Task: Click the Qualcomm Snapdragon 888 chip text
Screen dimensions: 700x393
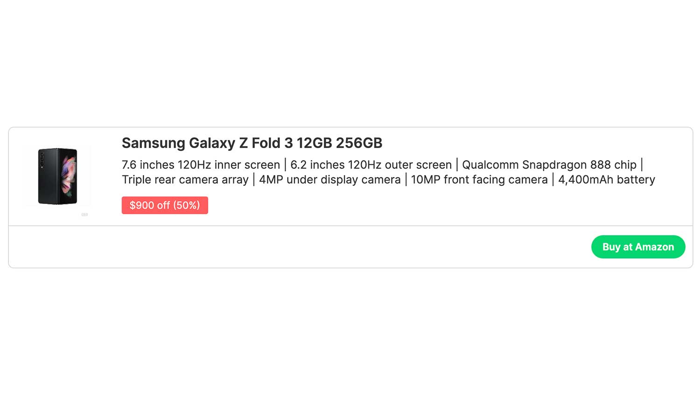Action: [549, 165]
